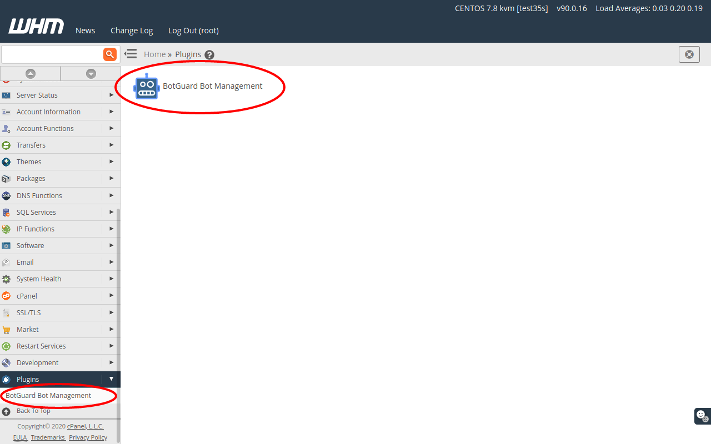Open the Change Log menu item
The height and width of the screenshot is (444, 711).
coord(132,31)
